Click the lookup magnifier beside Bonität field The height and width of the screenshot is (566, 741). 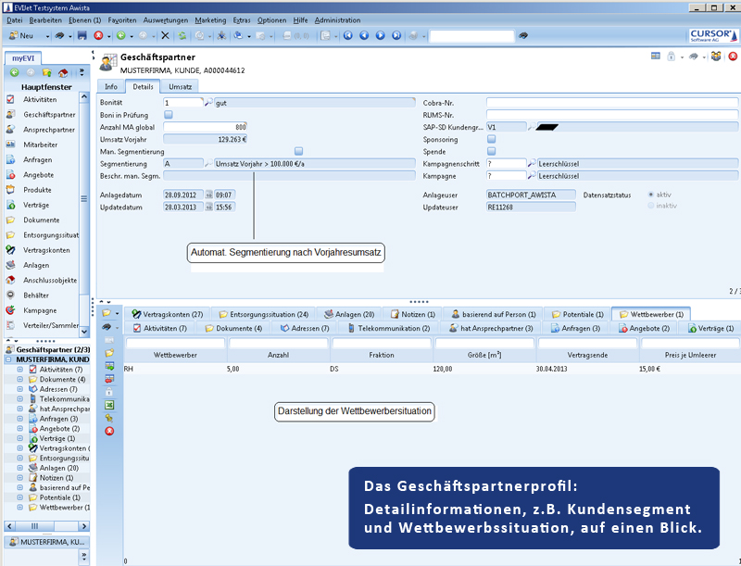point(207,102)
